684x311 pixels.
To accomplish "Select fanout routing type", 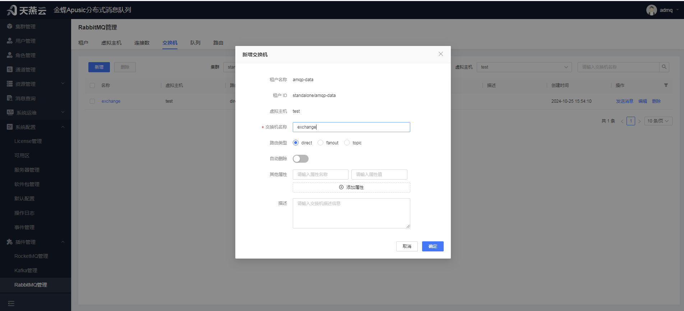I will (320, 143).
